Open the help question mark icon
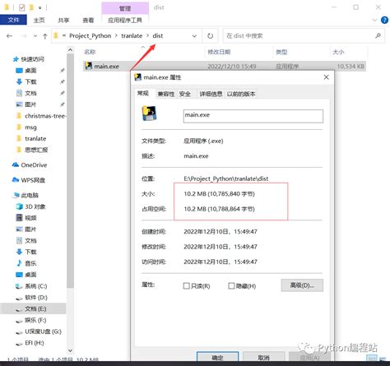The image size is (390, 366). click(x=384, y=20)
